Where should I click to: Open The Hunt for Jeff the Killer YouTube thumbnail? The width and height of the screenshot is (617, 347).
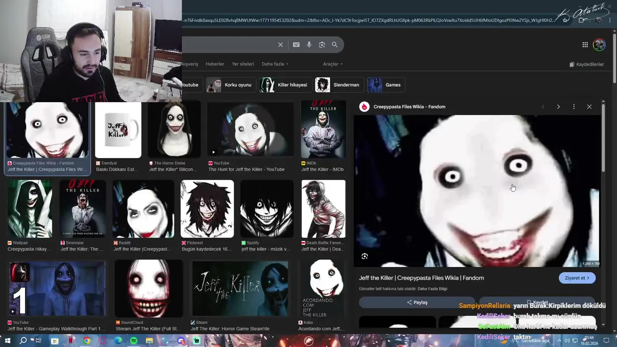(x=250, y=130)
